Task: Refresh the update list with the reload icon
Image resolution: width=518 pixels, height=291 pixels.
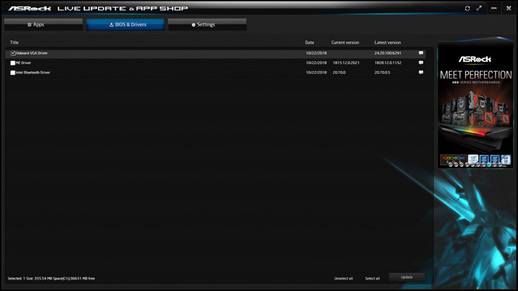Action: click(x=467, y=8)
